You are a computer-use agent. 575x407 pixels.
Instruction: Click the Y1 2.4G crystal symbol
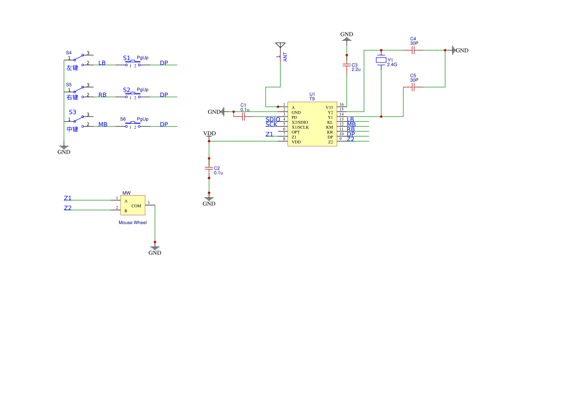pyautogui.click(x=381, y=60)
